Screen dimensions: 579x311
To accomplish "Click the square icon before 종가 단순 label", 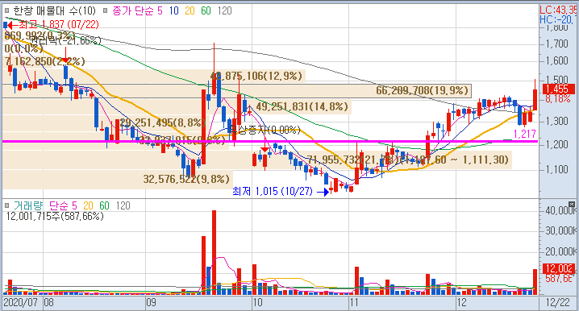I will coord(106,10).
